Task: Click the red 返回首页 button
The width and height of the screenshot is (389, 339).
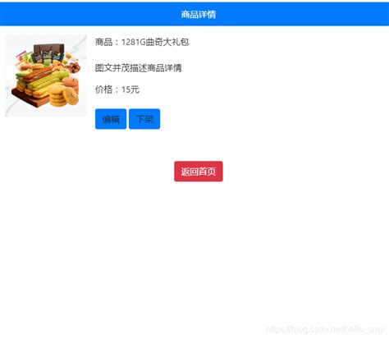Action: tap(199, 172)
